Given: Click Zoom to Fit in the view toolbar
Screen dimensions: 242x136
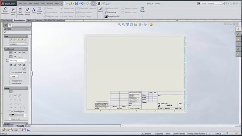Looking at the screenshot, I should (119, 25).
